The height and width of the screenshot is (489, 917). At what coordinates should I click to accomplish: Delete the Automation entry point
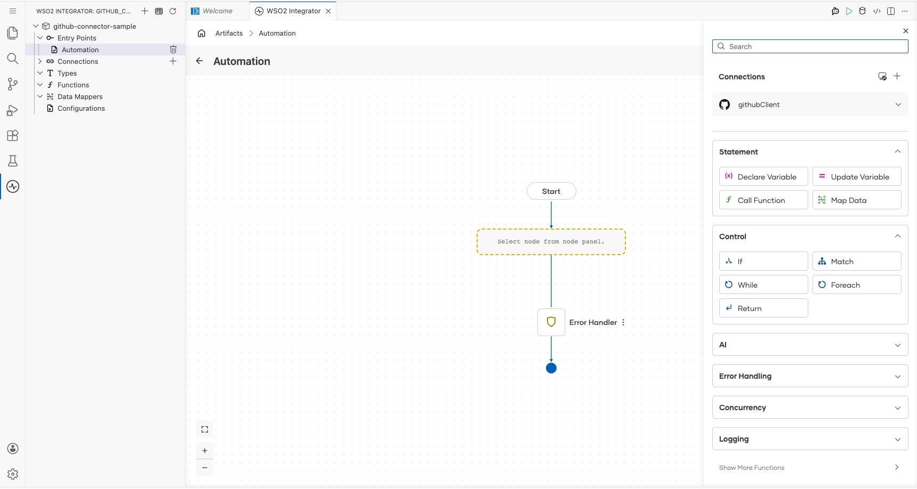pyautogui.click(x=173, y=50)
